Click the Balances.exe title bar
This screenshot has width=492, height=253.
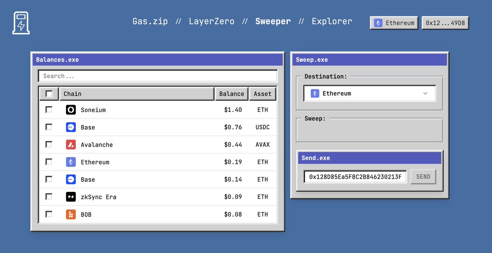tap(158, 60)
